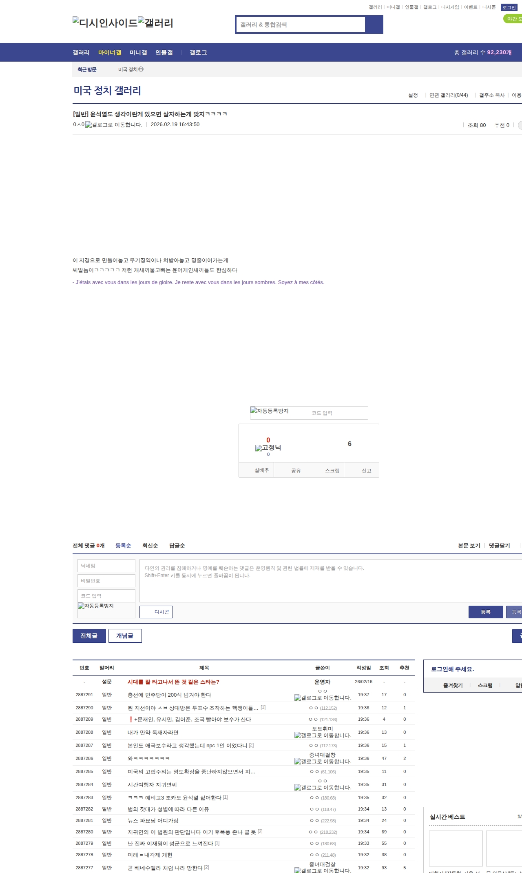Open post 미래 = 내각제 개헌
The width and height of the screenshot is (522, 873).
[x=150, y=855]
